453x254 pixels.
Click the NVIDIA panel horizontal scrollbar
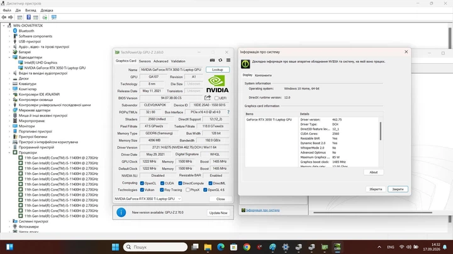(x=372, y=213)
